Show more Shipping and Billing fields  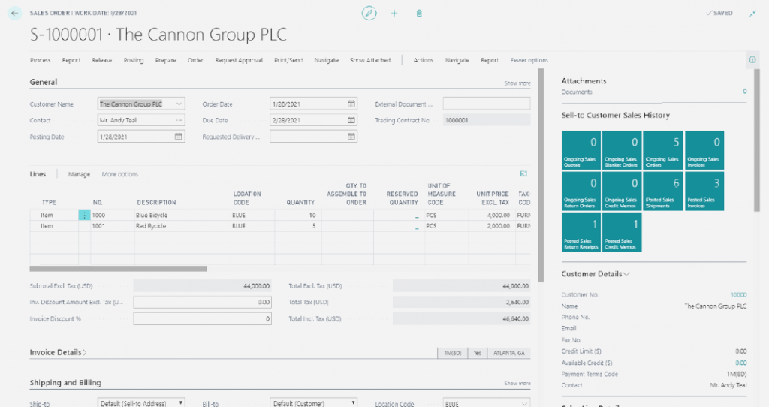tap(517, 383)
